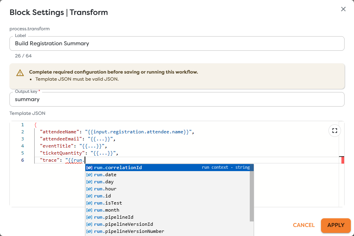Edit the Output key field 'summary'

pos(177,100)
